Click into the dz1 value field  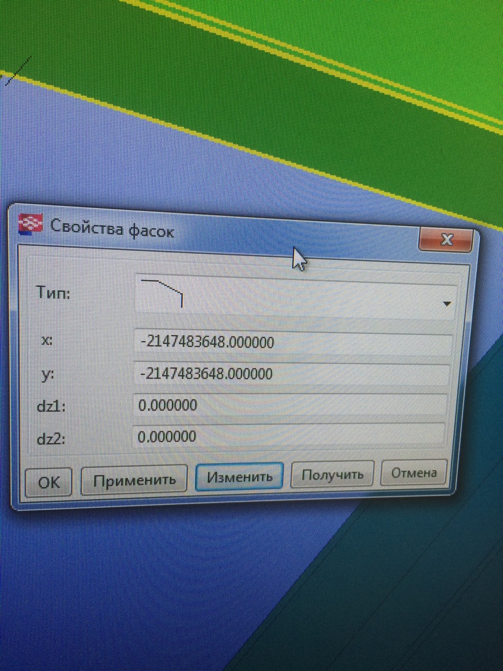tap(289, 405)
